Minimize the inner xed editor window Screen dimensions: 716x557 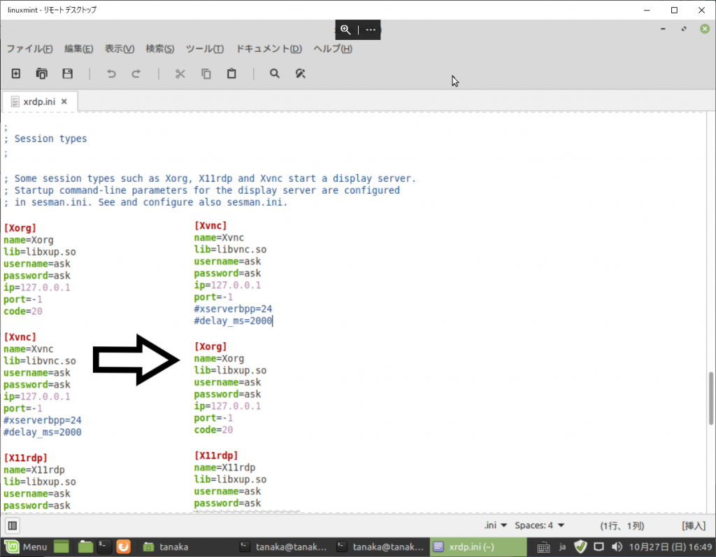(x=663, y=29)
